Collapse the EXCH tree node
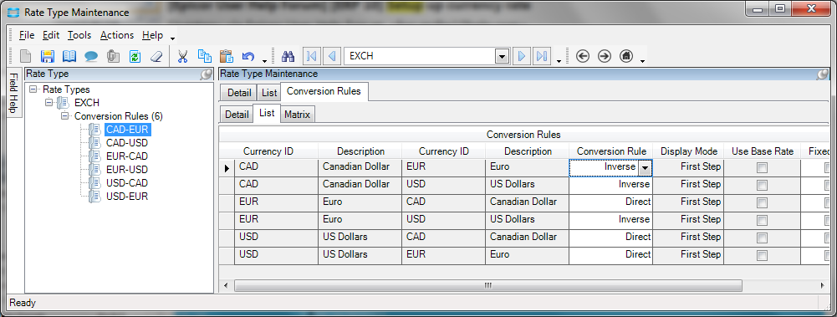837x317 pixels. click(49, 103)
